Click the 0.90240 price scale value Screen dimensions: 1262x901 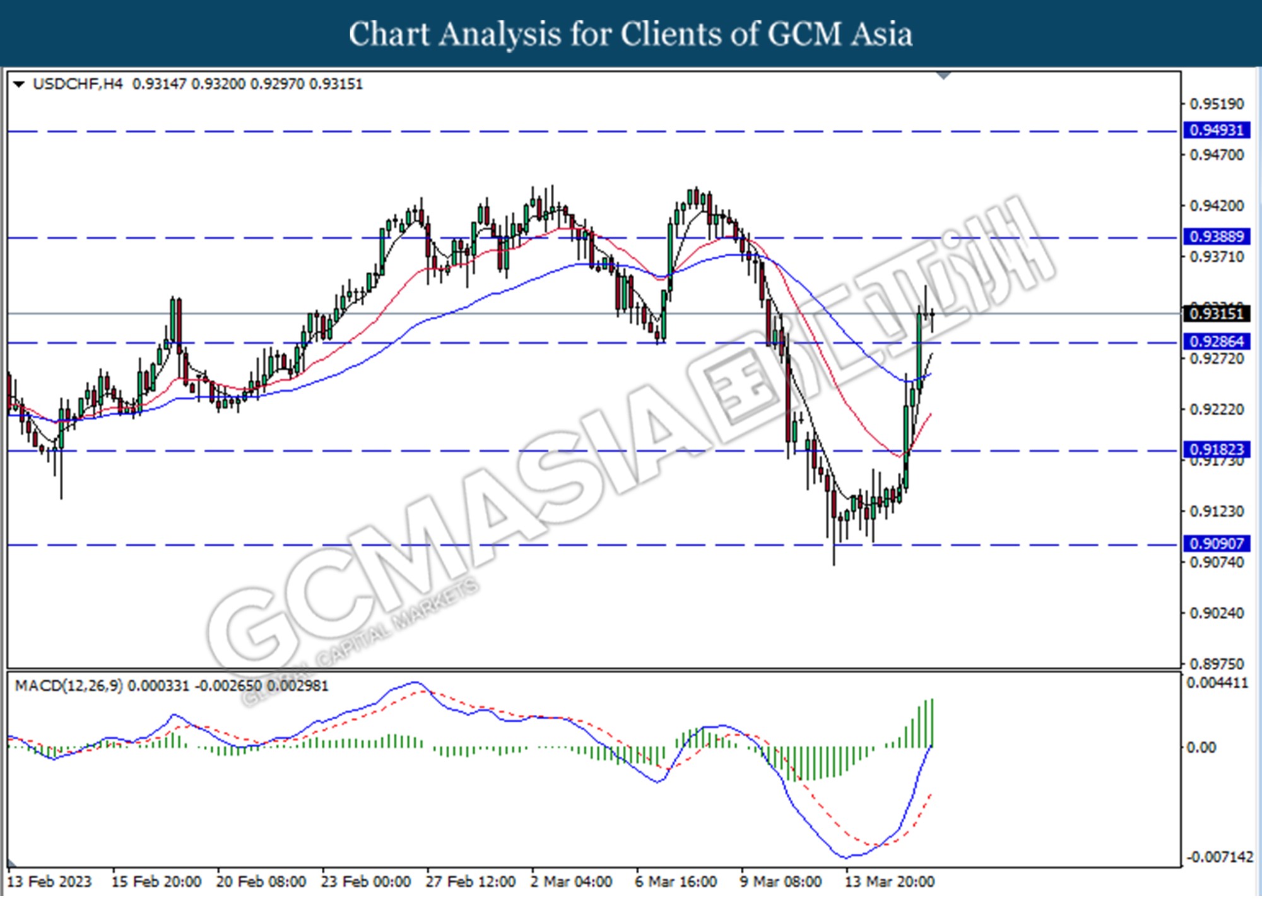(1217, 614)
